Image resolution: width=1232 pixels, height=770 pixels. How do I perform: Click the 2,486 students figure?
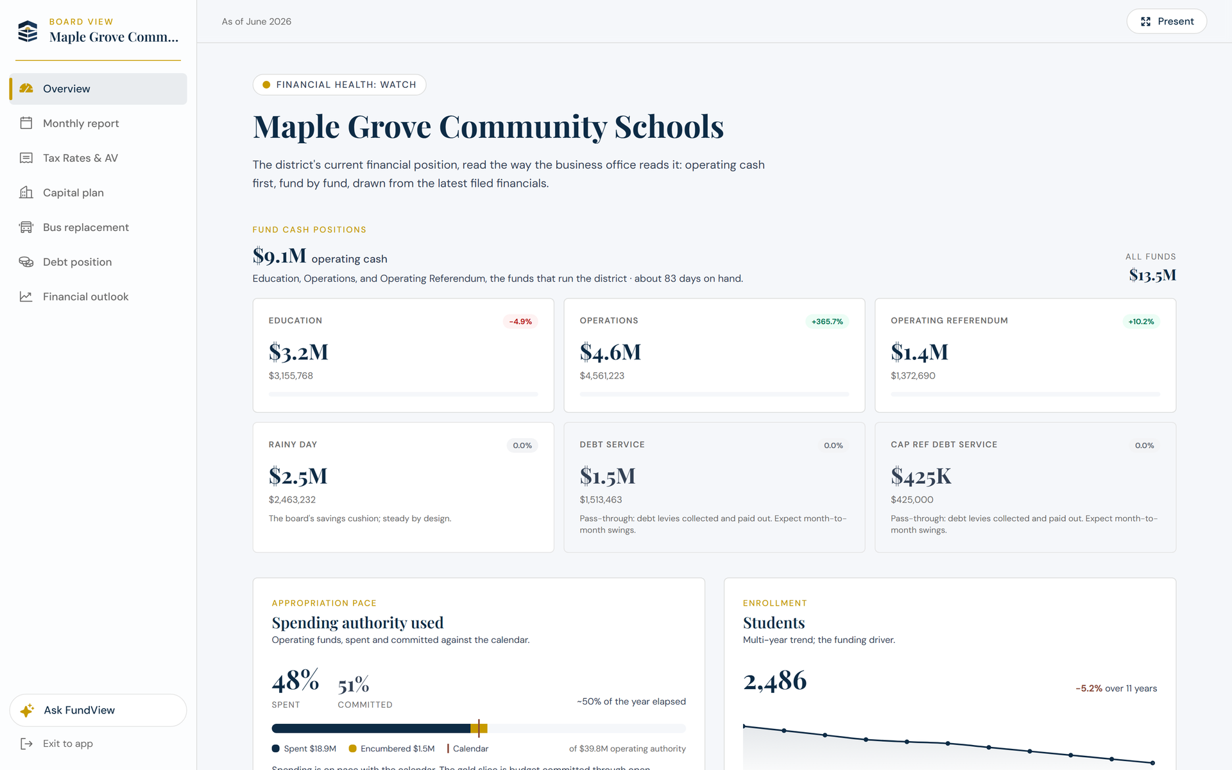coord(775,681)
